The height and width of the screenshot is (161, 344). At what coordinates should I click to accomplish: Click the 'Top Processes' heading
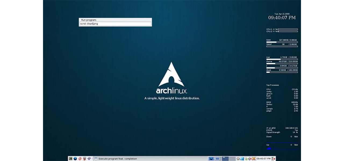(273, 85)
